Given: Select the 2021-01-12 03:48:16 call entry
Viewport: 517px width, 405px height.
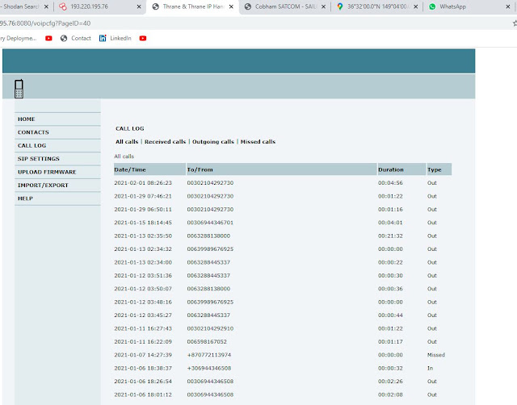Looking at the screenshot, I should tap(283, 302).
